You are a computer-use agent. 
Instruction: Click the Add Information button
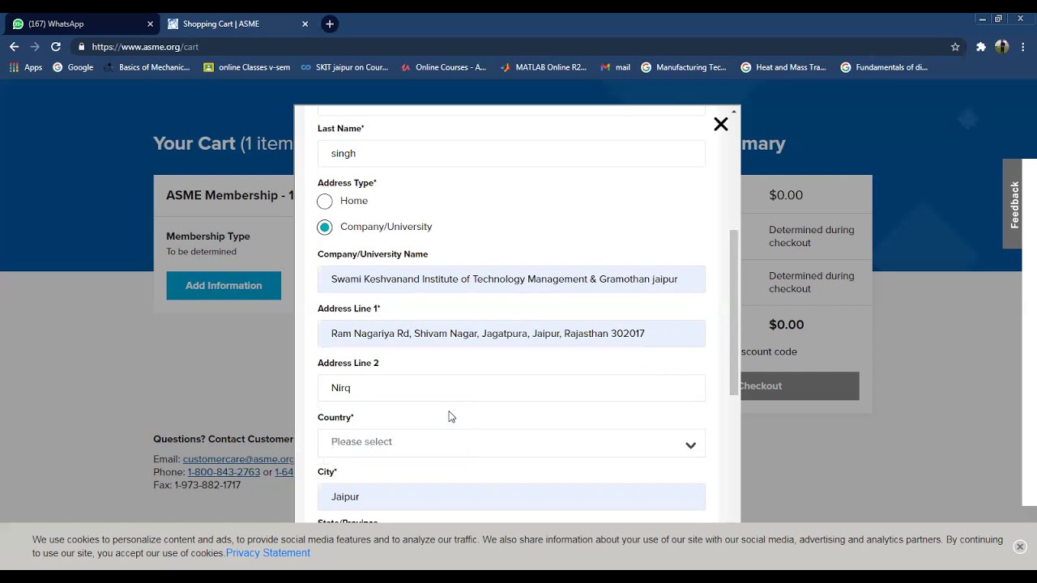click(x=224, y=286)
